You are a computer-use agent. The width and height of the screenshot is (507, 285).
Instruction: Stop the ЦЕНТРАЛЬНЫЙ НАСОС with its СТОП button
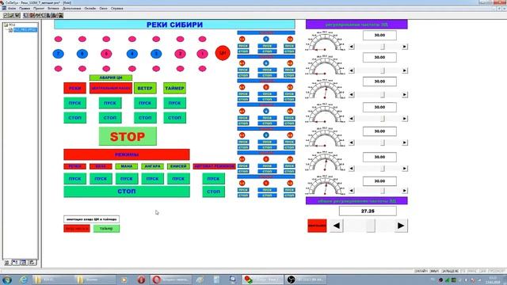[x=110, y=118]
